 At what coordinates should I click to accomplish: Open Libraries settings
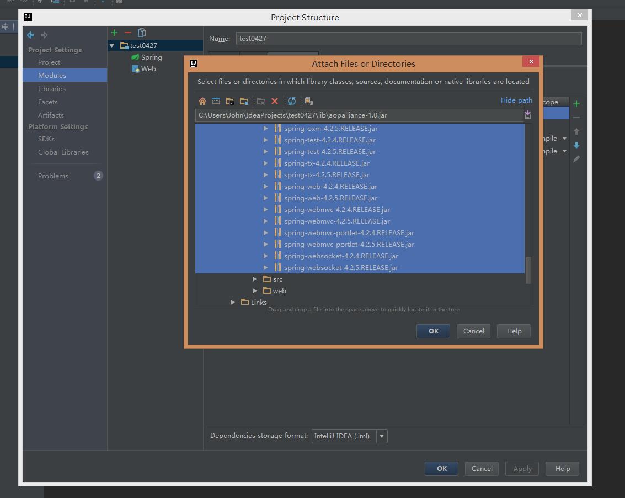coord(52,88)
